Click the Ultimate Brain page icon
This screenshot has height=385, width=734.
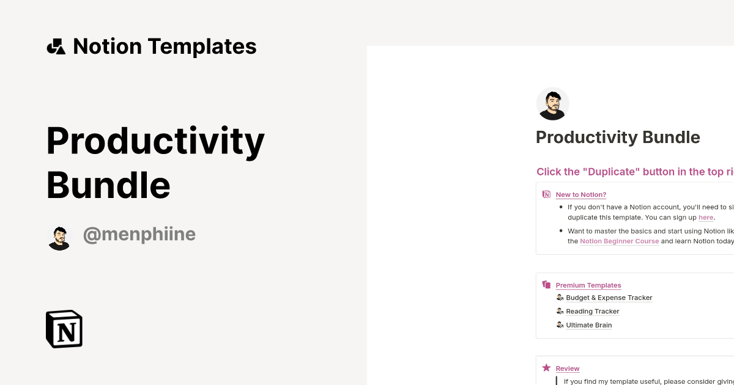tap(560, 325)
